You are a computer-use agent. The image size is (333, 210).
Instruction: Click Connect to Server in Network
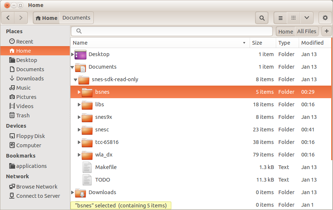pyautogui.click(x=38, y=196)
